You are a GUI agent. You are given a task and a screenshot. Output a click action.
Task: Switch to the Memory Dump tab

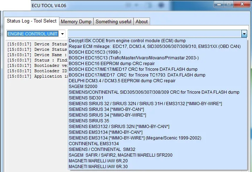pyautogui.click(x=76, y=22)
